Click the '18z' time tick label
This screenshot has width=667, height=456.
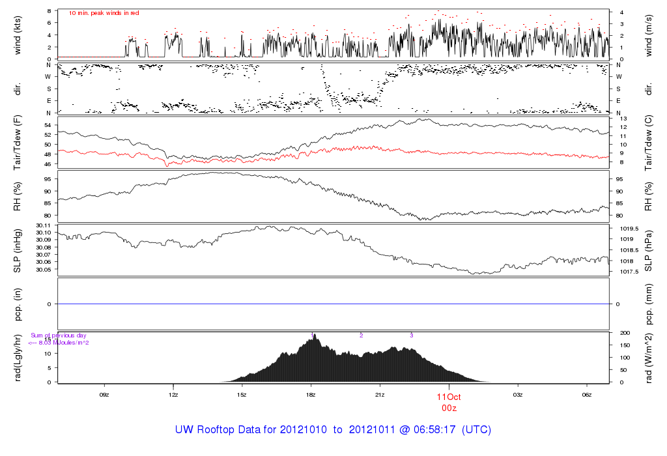point(311,395)
